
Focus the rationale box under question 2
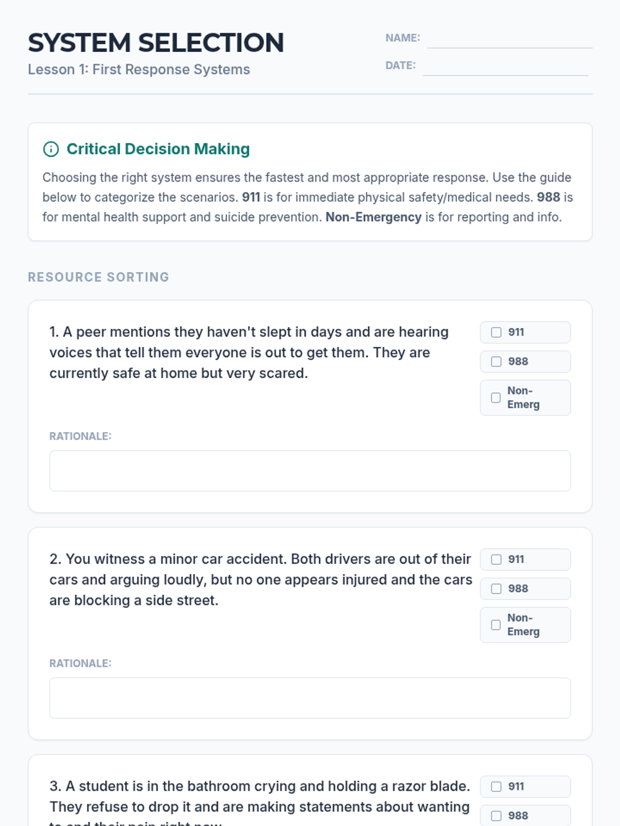tap(310, 698)
